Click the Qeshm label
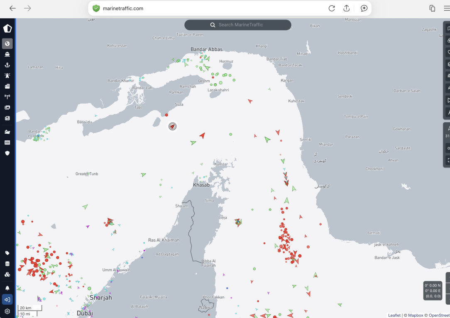The width and height of the screenshot is (450, 318). click(204, 81)
